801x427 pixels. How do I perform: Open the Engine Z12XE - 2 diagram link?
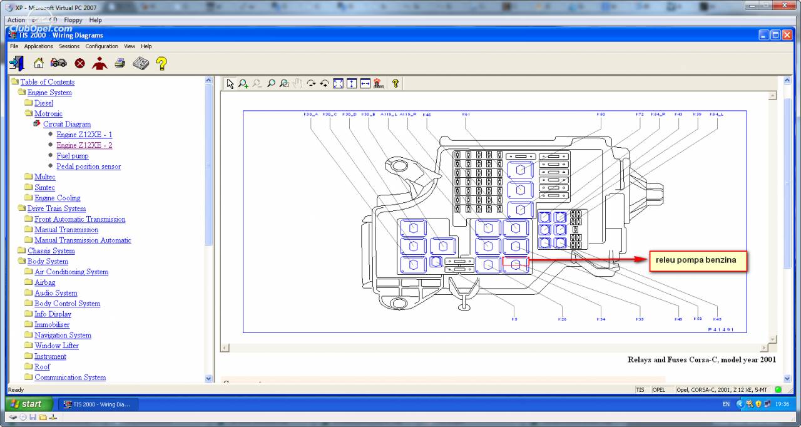point(84,145)
